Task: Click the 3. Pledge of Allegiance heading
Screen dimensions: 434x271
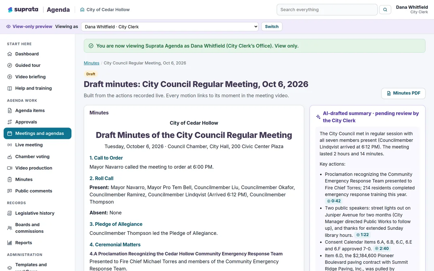Action: click(x=116, y=224)
